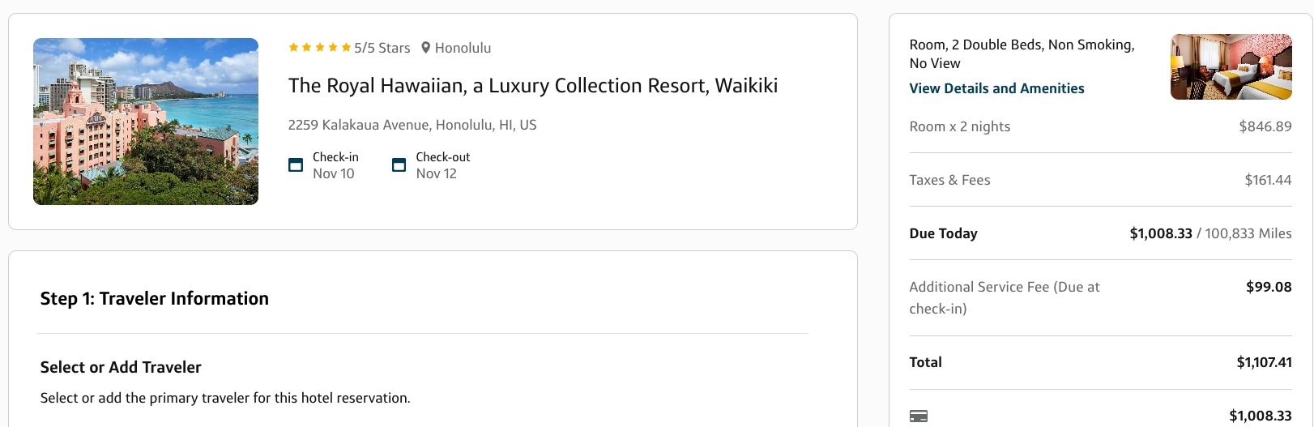Screen dimensions: 1314x427
Task: Click the Step 1: Traveler Information heading
Action: pos(155,298)
